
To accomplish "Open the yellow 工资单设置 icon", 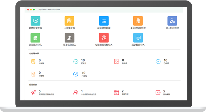I will [x=69, y=21].
